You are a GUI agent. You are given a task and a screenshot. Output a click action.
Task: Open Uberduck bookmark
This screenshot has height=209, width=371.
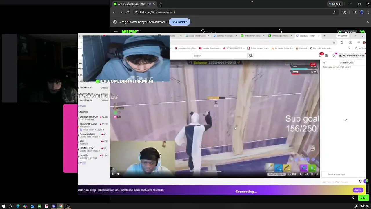(x=301, y=48)
